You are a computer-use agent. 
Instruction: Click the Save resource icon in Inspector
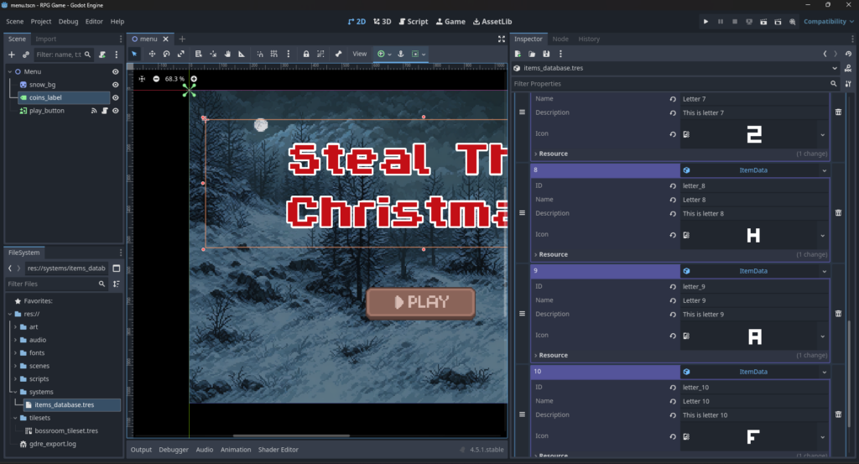546,54
